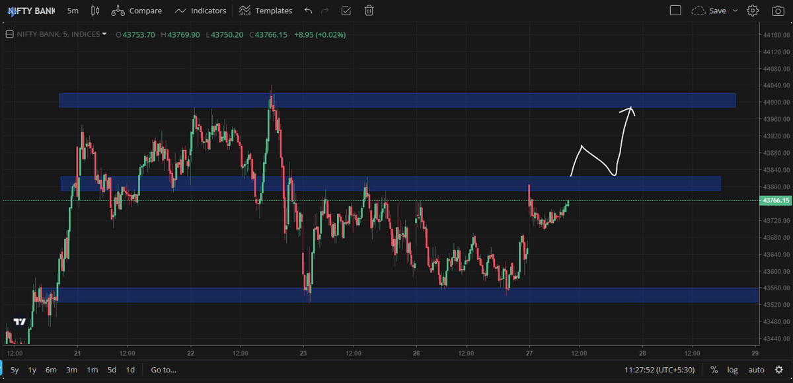Select the 1y date range
Viewport: 793px width, 383px height.
tap(32, 370)
